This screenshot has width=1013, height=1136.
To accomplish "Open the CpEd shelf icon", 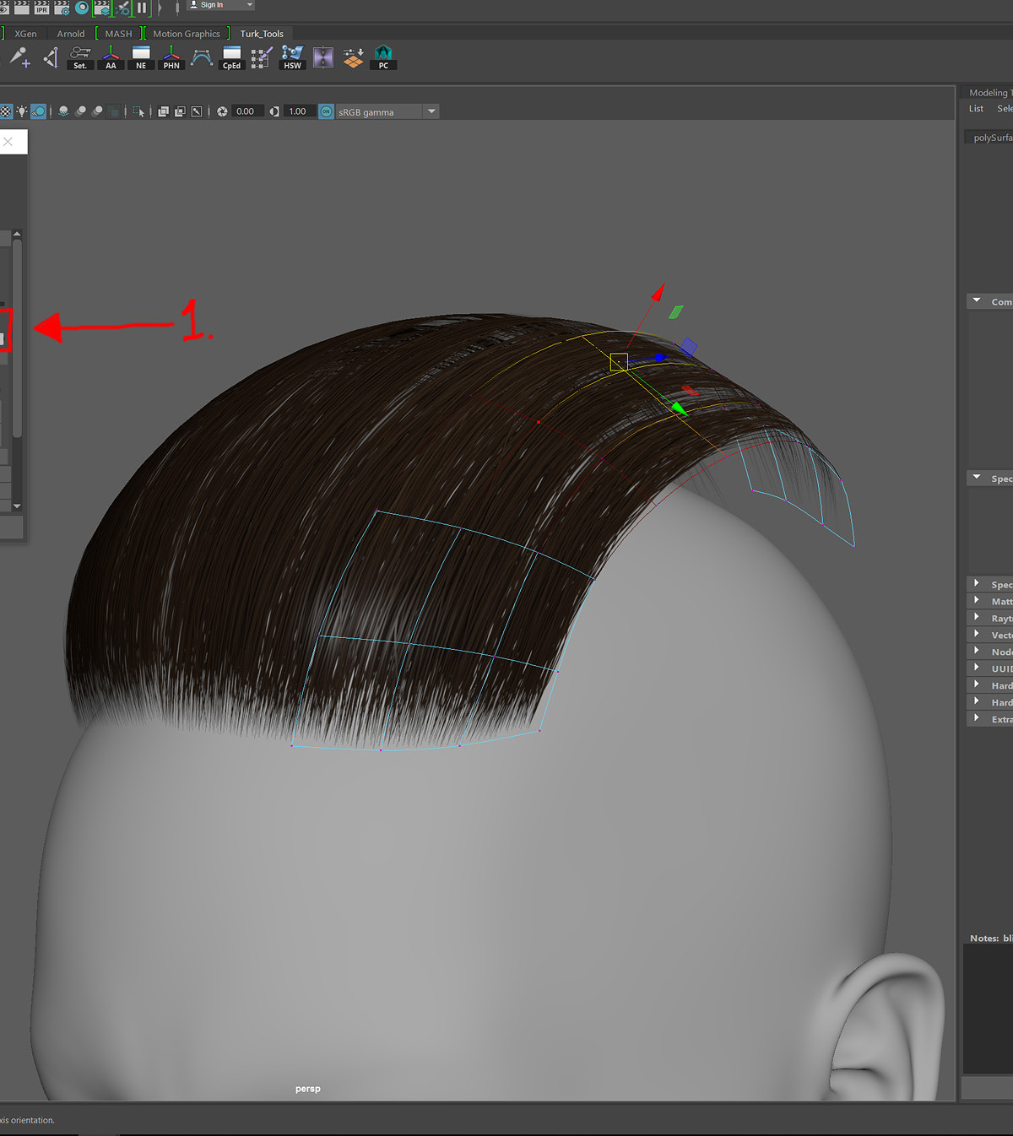I will (x=231, y=57).
